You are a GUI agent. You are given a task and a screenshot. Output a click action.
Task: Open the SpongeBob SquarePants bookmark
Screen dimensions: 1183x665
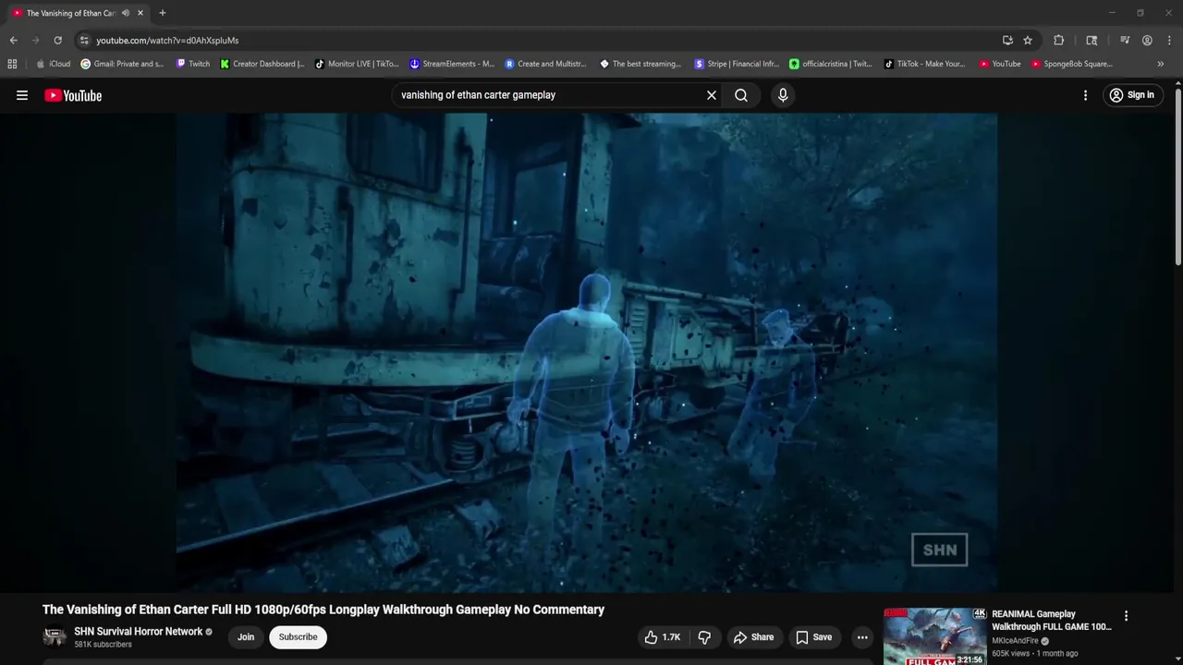(1072, 64)
